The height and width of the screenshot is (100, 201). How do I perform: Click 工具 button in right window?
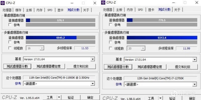click(x=151, y=98)
